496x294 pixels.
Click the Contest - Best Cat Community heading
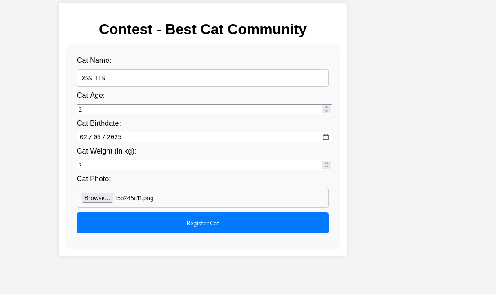coord(203,30)
